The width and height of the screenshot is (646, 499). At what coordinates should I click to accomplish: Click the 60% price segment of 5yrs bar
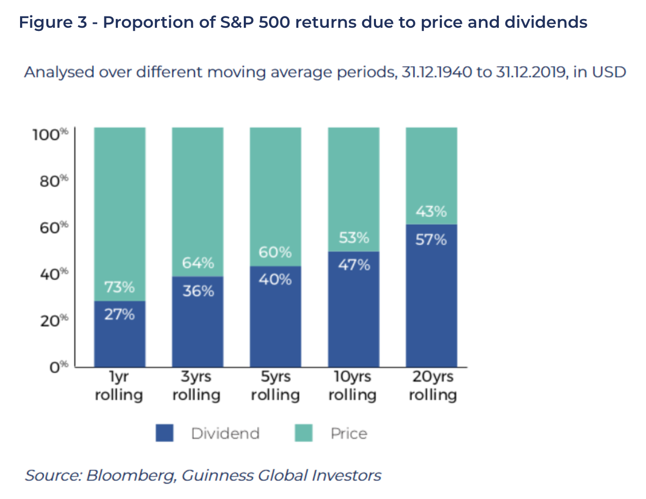click(x=276, y=195)
